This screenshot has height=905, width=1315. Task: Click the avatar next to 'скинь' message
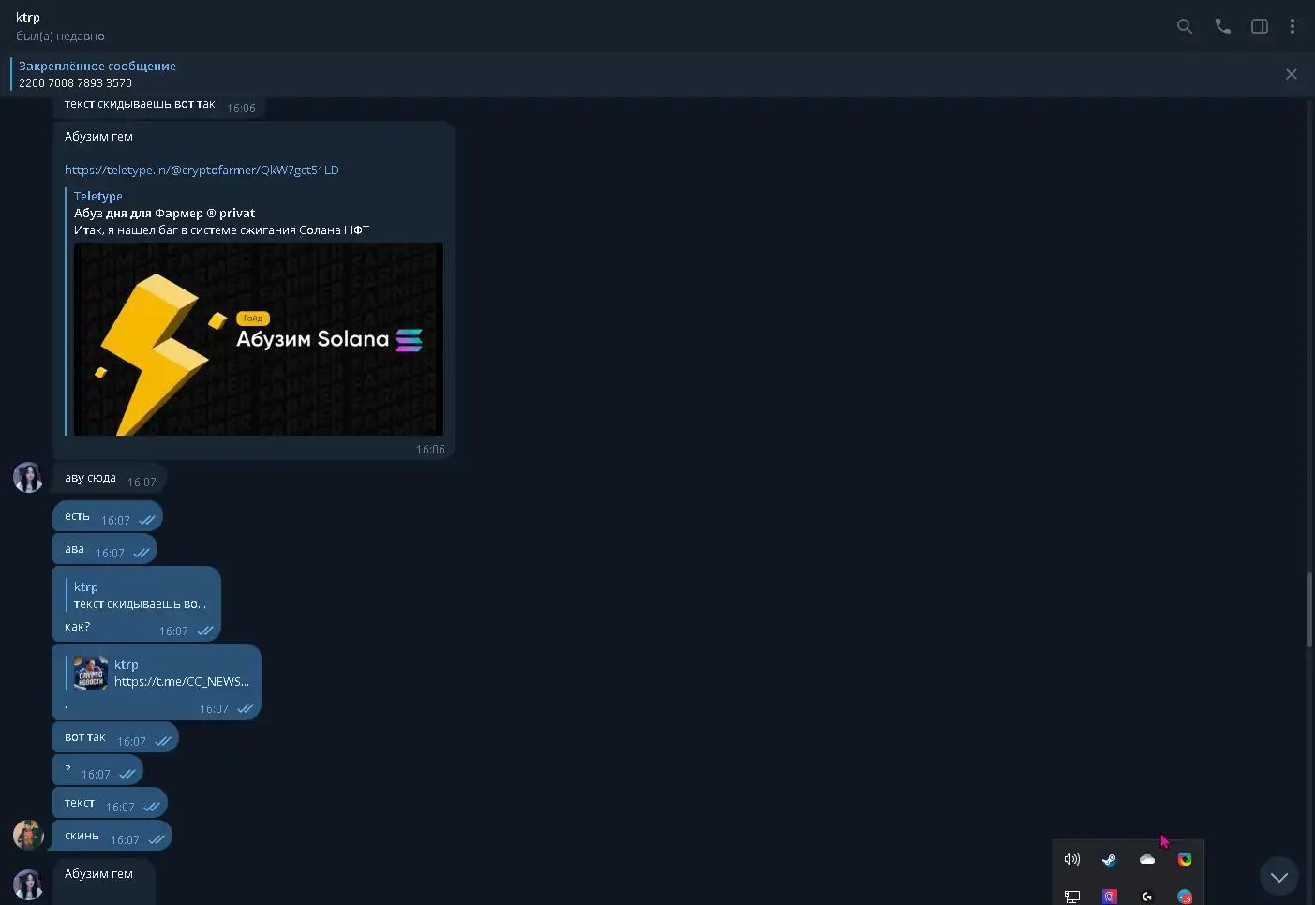[28, 835]
